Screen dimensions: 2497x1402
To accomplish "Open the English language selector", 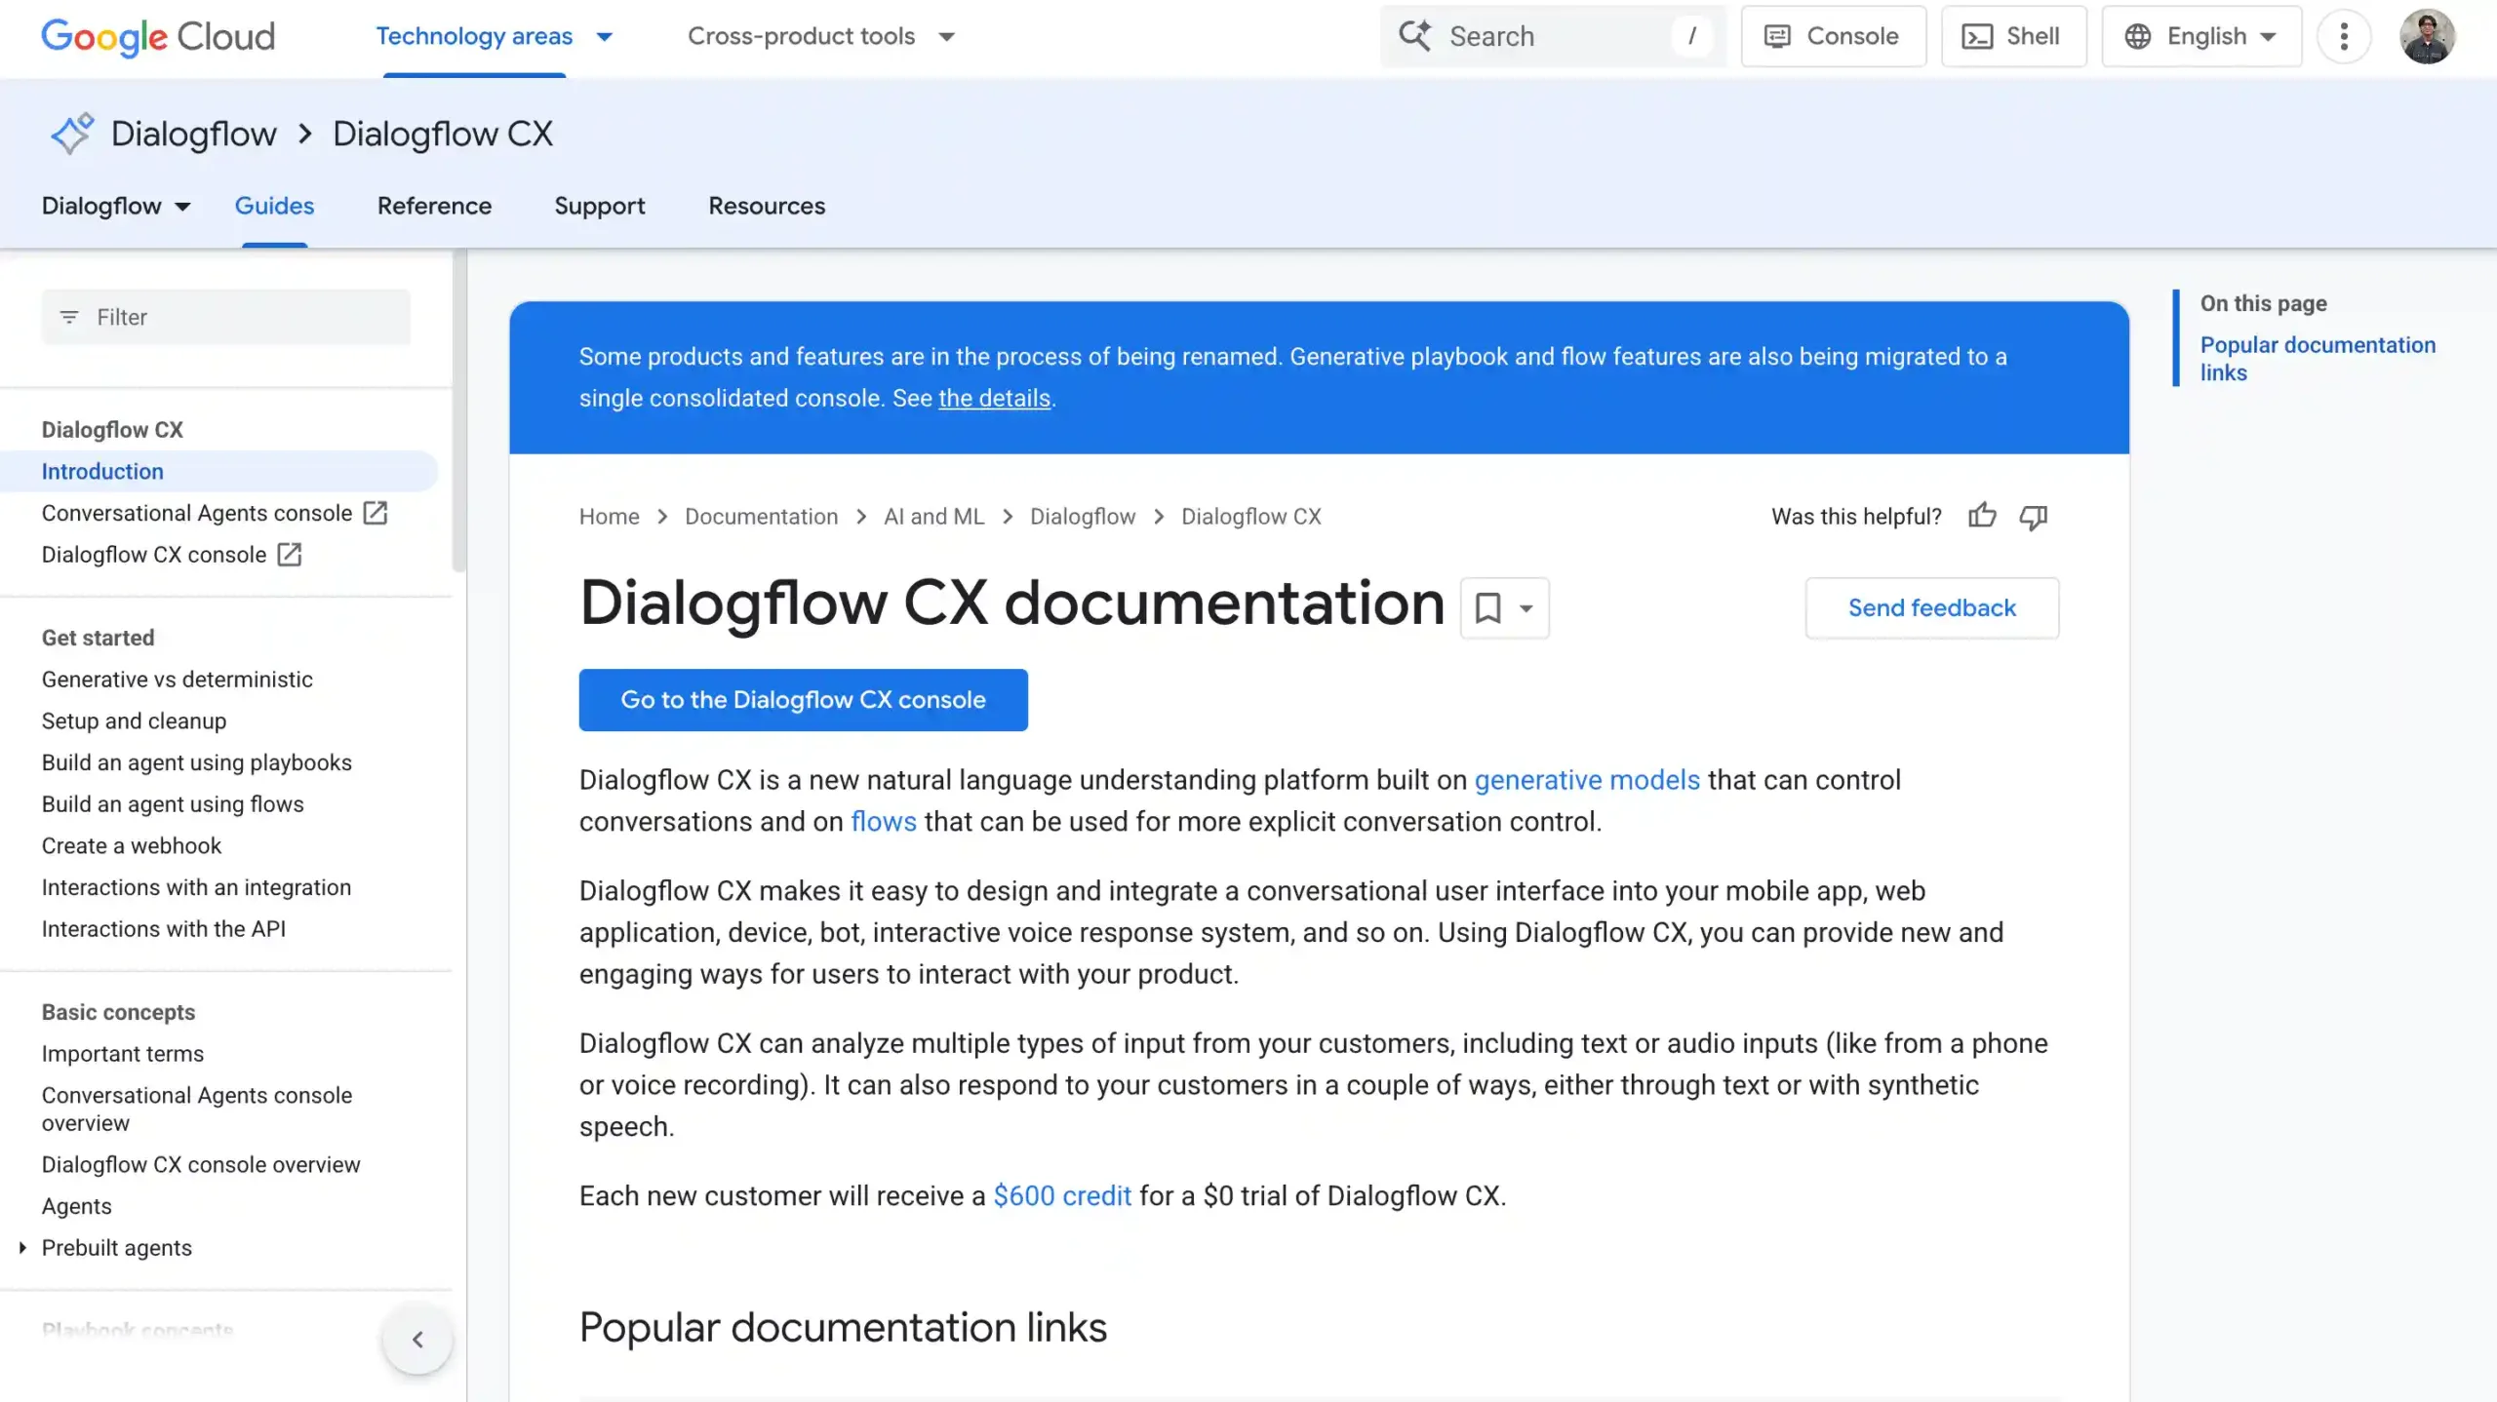I will tap(2200, 36).
